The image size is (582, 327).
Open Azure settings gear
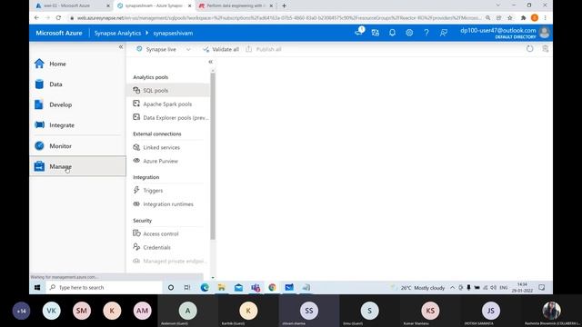click(x=409, y=33)
